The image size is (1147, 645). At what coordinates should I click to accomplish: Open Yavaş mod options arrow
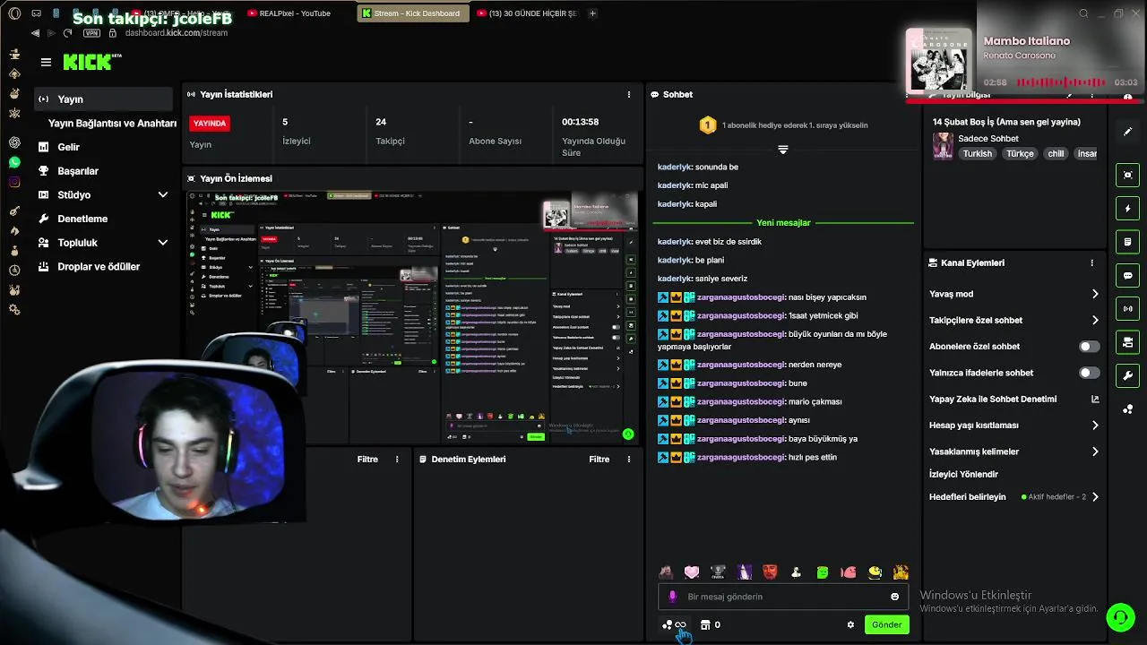tap(1095, 294)
